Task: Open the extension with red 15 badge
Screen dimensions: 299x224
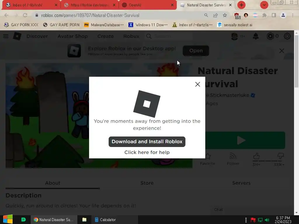Action: 237,16
